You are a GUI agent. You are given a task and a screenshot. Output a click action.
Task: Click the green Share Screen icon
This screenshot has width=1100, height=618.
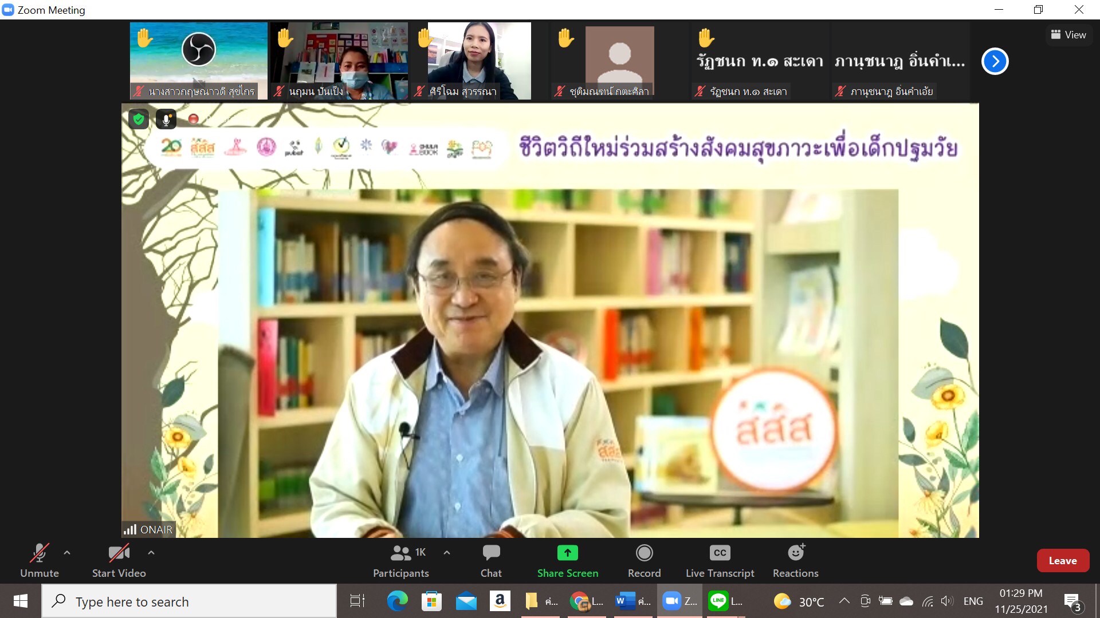pyautogui.click(x=567, y=553)
